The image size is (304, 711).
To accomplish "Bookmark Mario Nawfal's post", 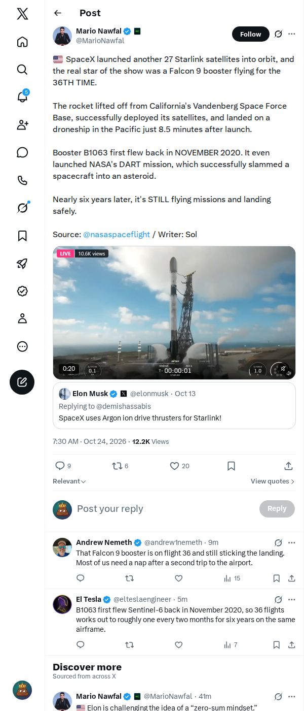I will pyautogui.click(x=231, y=466).
